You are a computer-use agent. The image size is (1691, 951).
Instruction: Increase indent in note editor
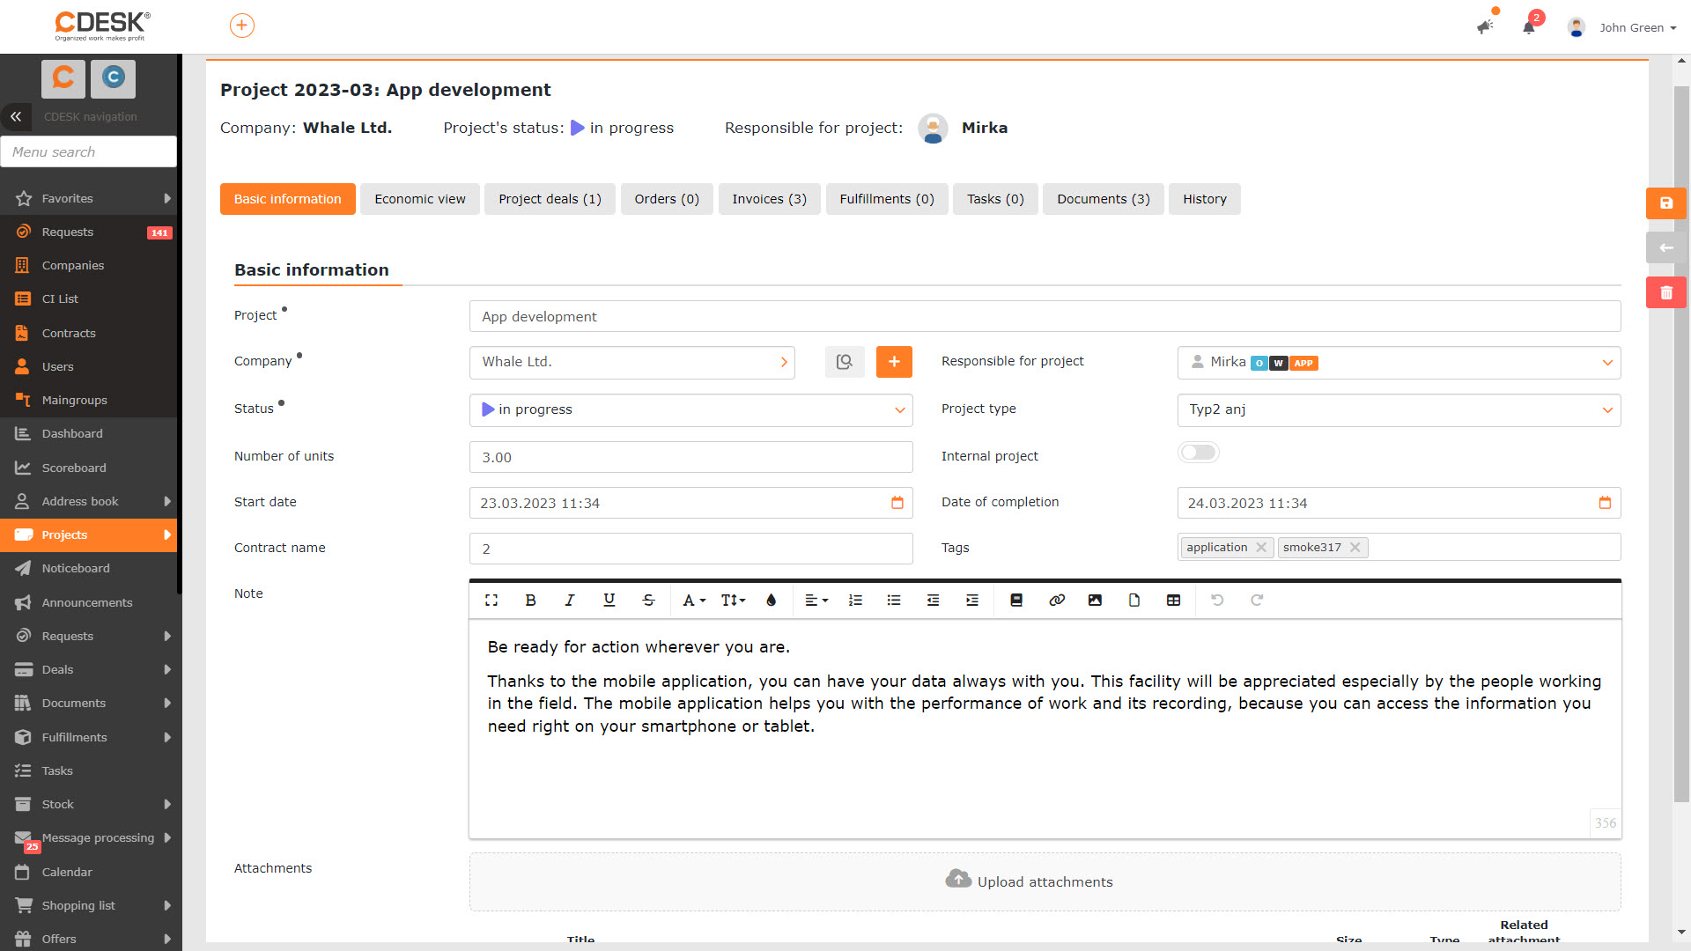[972, 601]
